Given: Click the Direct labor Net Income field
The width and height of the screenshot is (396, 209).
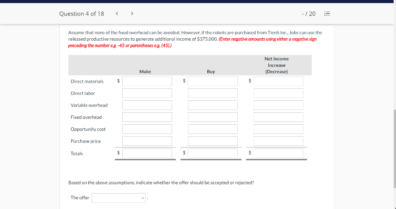Looking at the screenshot, I should click(x=278, y=93).
